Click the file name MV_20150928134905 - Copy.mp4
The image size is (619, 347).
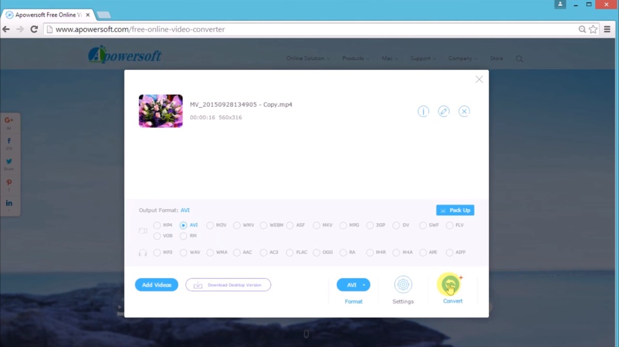pos(241,104)
